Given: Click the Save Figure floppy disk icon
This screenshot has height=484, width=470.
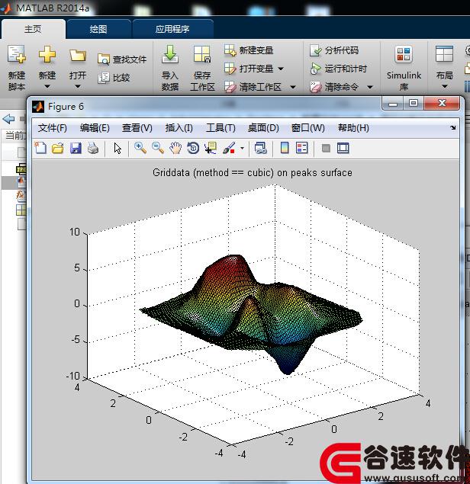Looking at the screenshot, I should coord(76,148).
